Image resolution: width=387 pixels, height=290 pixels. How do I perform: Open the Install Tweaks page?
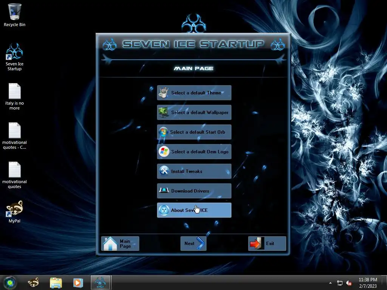click(194, 171)
